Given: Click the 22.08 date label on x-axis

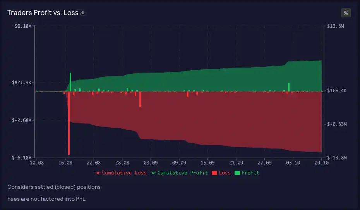Looking at the screenshot, I should tap(94, 163).
